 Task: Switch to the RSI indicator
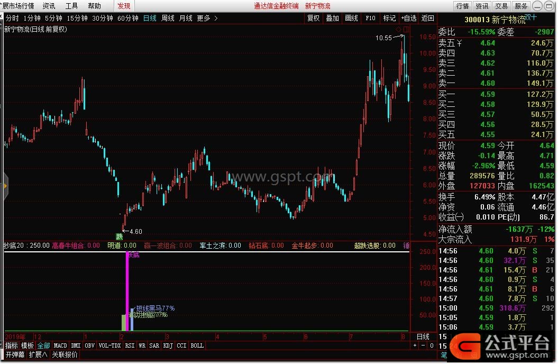pyautogui.click(x=130, y=345)
